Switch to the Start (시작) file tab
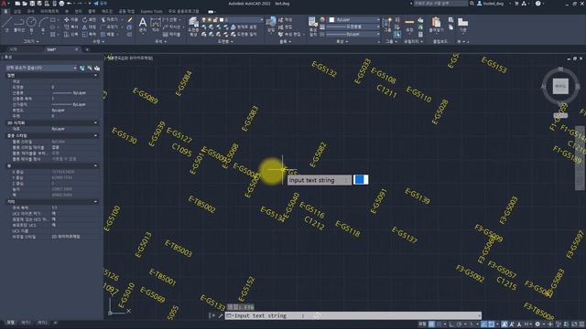 point(14,49)
